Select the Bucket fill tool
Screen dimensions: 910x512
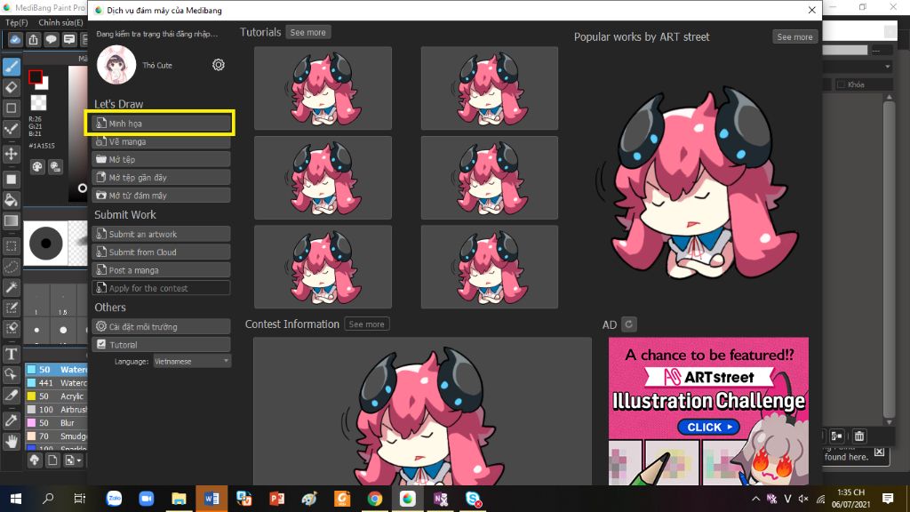[x=11, y=200]
